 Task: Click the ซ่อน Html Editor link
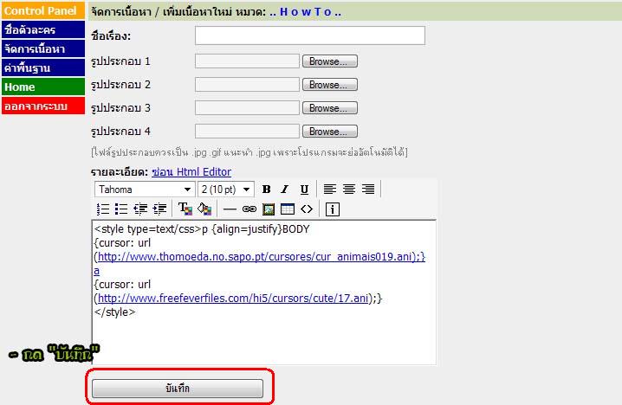tap(191, 172)
